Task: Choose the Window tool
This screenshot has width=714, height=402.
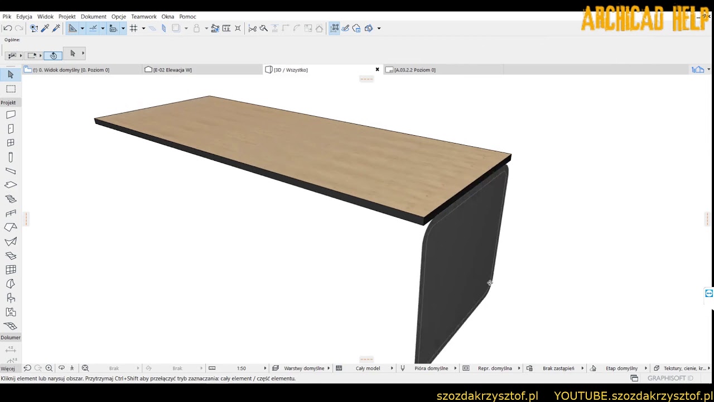Action: click(11, 143)
